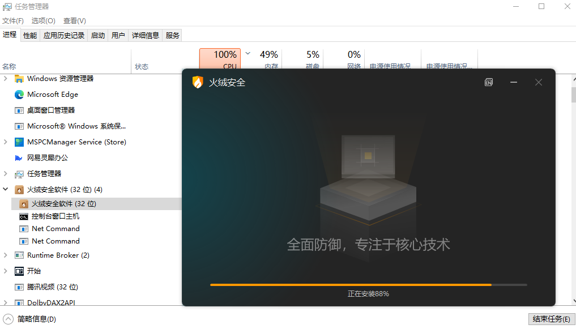Click the first 电源使用情况 column header

pos(392,59)
